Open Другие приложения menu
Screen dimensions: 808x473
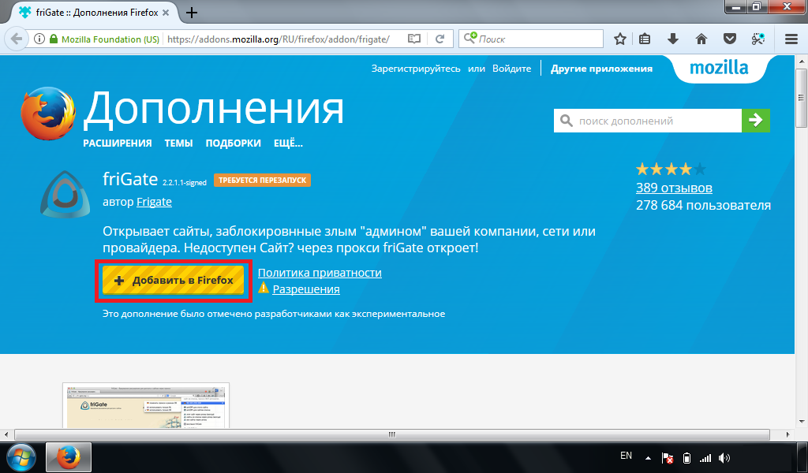click(601, 69)
